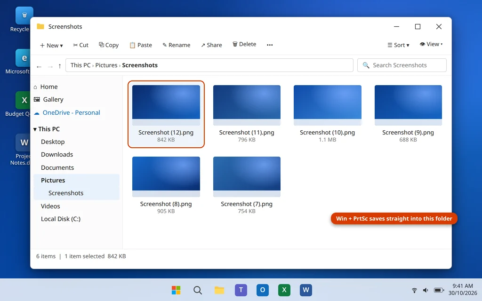Go forward with the right arrow
This screenshot has height=301, width=482.
pos(50,66)
